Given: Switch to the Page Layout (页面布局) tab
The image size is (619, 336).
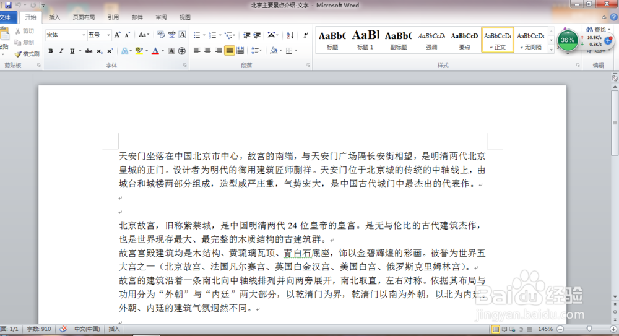Looking at the screenshot, I should click(x=84, y=17).
